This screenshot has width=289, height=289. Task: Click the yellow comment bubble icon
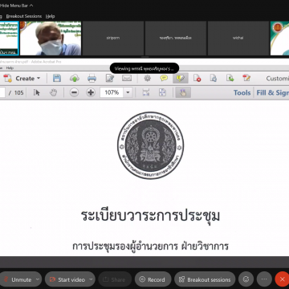pos(164,78)
